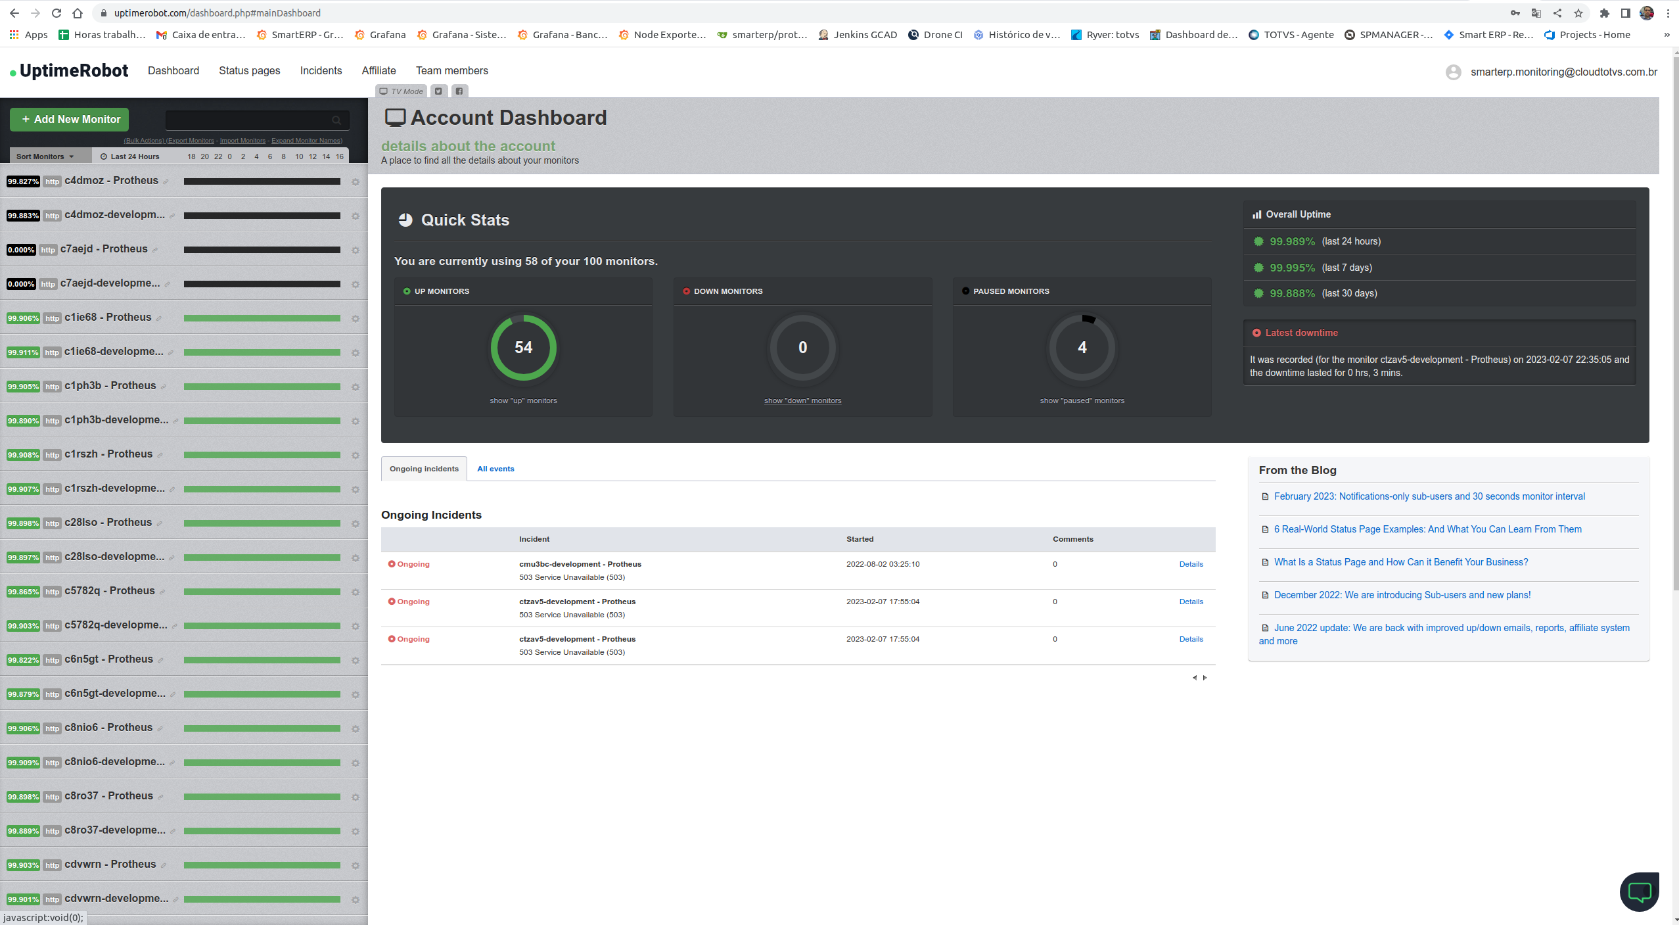The image size is (1679, 925).
Task: Click the user account avatar icon
Action: tap(1453, 72)
